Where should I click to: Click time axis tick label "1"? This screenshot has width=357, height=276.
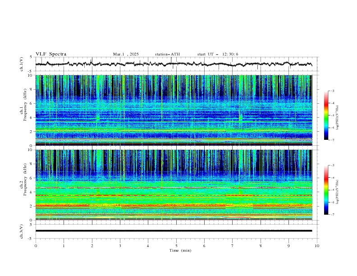(x=64, y=246)
